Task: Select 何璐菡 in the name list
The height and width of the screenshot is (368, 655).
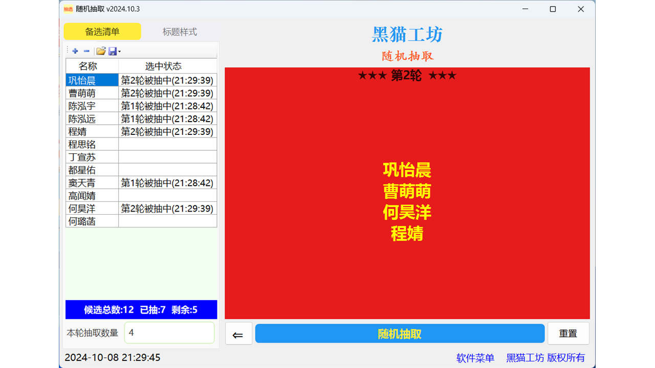Action: pyautogui.click(x=82, y=221)
